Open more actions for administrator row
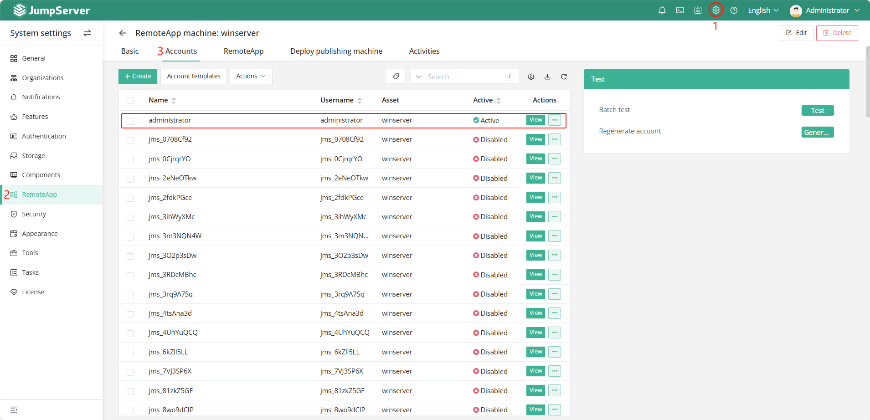This screenshot has height=420, width=870. click(x=555, y=120)
